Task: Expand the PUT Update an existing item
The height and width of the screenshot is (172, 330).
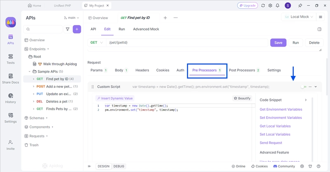Action: click(x=33, y=94)
